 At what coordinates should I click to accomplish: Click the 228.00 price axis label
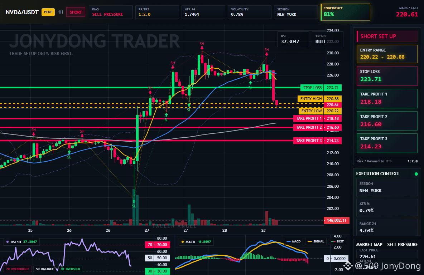pyautogui.click(x=333, y=64)
